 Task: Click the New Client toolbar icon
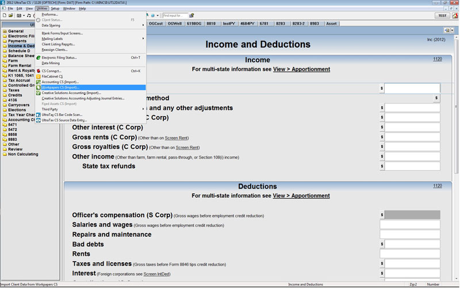[x=5, y=16]
